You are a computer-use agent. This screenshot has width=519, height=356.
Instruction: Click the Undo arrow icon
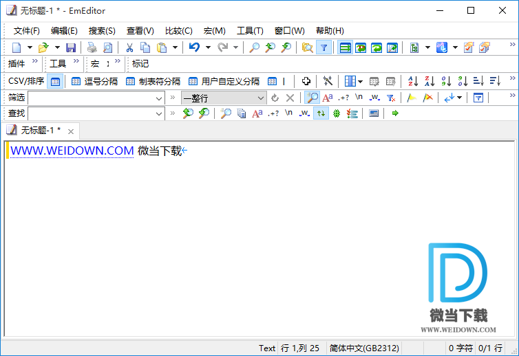point(194,47)
